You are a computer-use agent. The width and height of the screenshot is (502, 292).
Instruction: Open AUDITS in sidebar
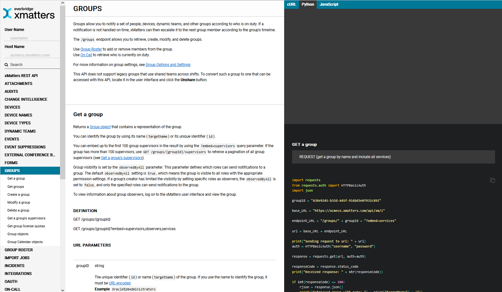coord(11,92)
